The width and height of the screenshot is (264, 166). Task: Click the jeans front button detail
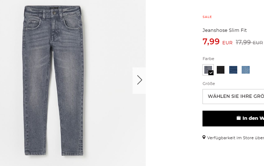[54, 13]
